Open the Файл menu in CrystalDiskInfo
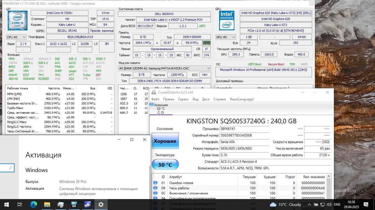375x210 pixels. pos(155,99)
